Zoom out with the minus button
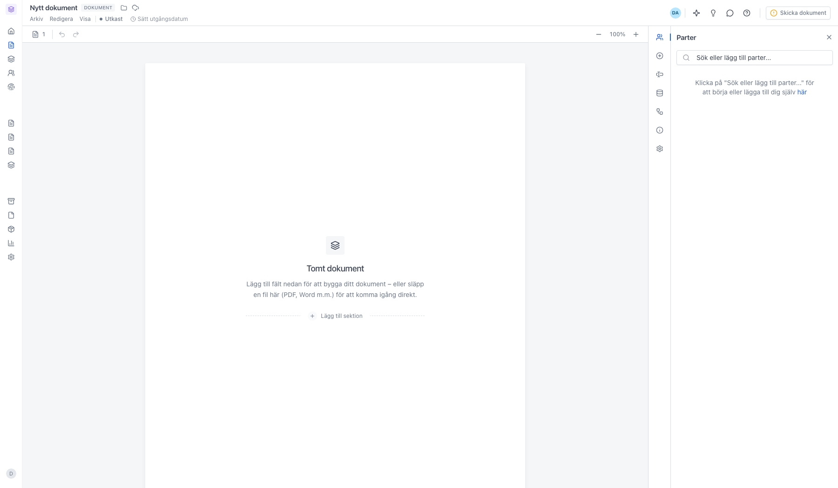This screenshot has width=838, height=488. pyautogui.click(x=599, y=34)
